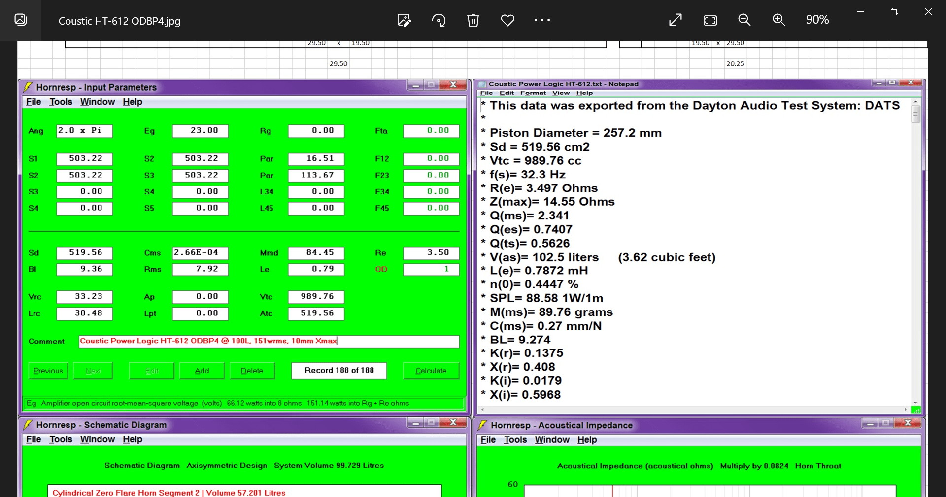Click the Lrc field showing 30.48
The width and height of the screenshot is (946, 497).
click(x=85, y=313)
